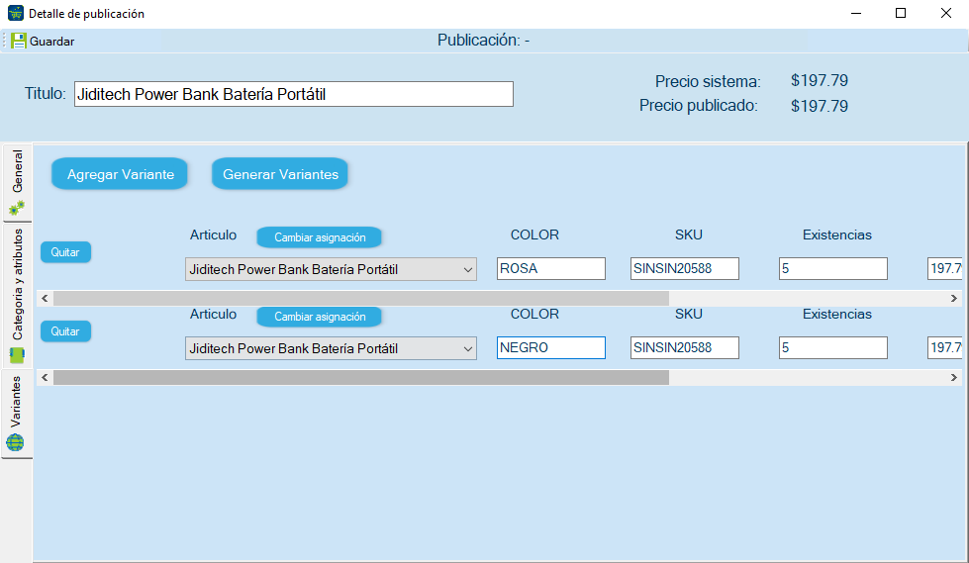
Task: Click Cambiar asignación for ROSA variant
Action: coord(320,237)
